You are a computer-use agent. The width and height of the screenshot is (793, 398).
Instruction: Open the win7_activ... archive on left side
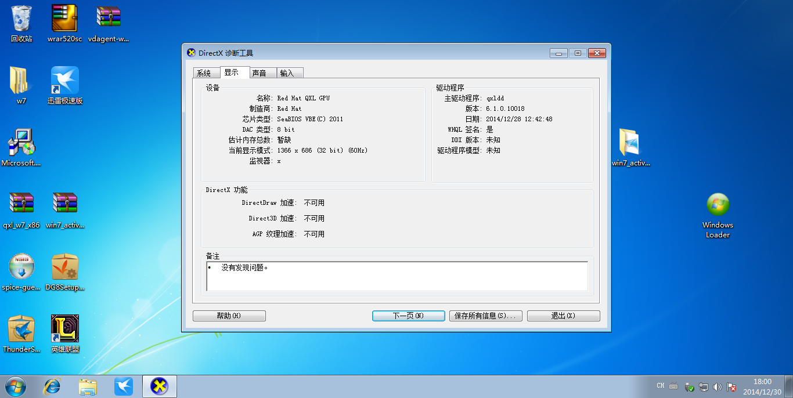pos(65,209)
